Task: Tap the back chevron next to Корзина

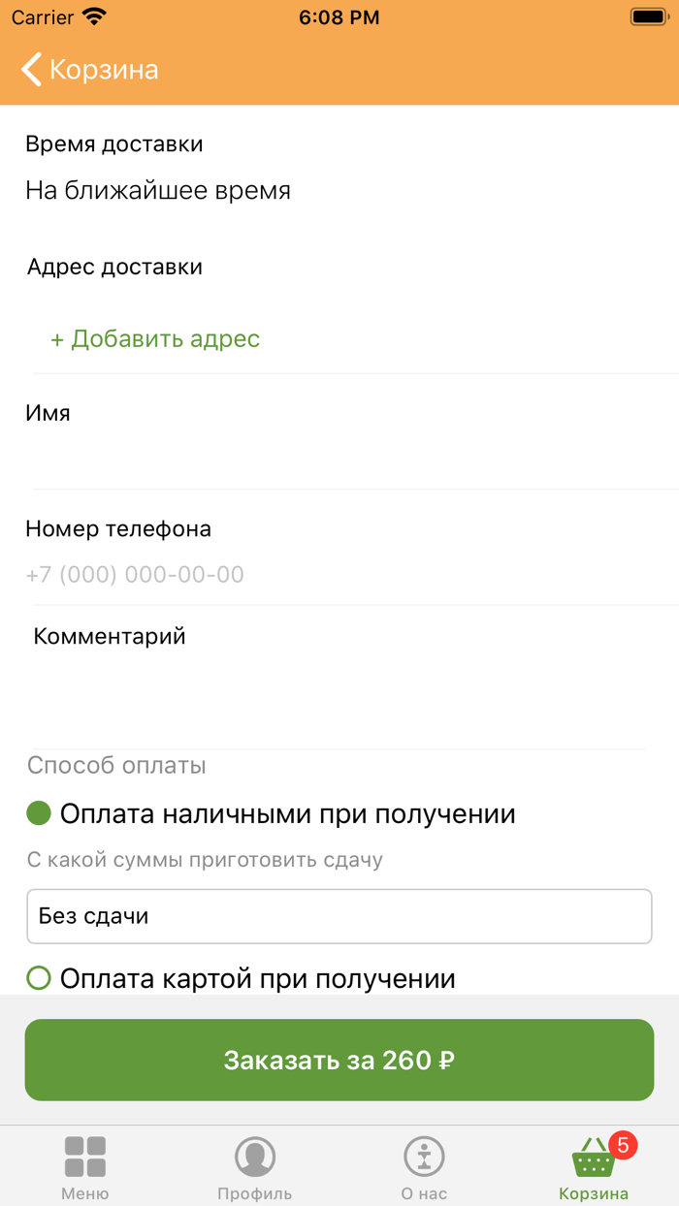Action: tap(28, 69)
